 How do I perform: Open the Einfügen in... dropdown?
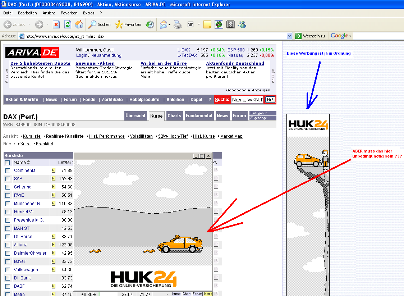tap(263, 113)
